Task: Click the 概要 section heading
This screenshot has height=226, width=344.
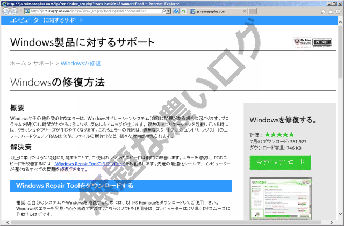Action: (17, 107)
